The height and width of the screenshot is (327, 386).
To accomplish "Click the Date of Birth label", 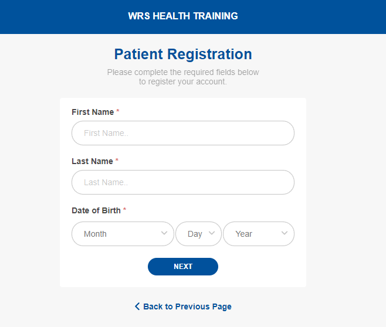I will point(96,210).
